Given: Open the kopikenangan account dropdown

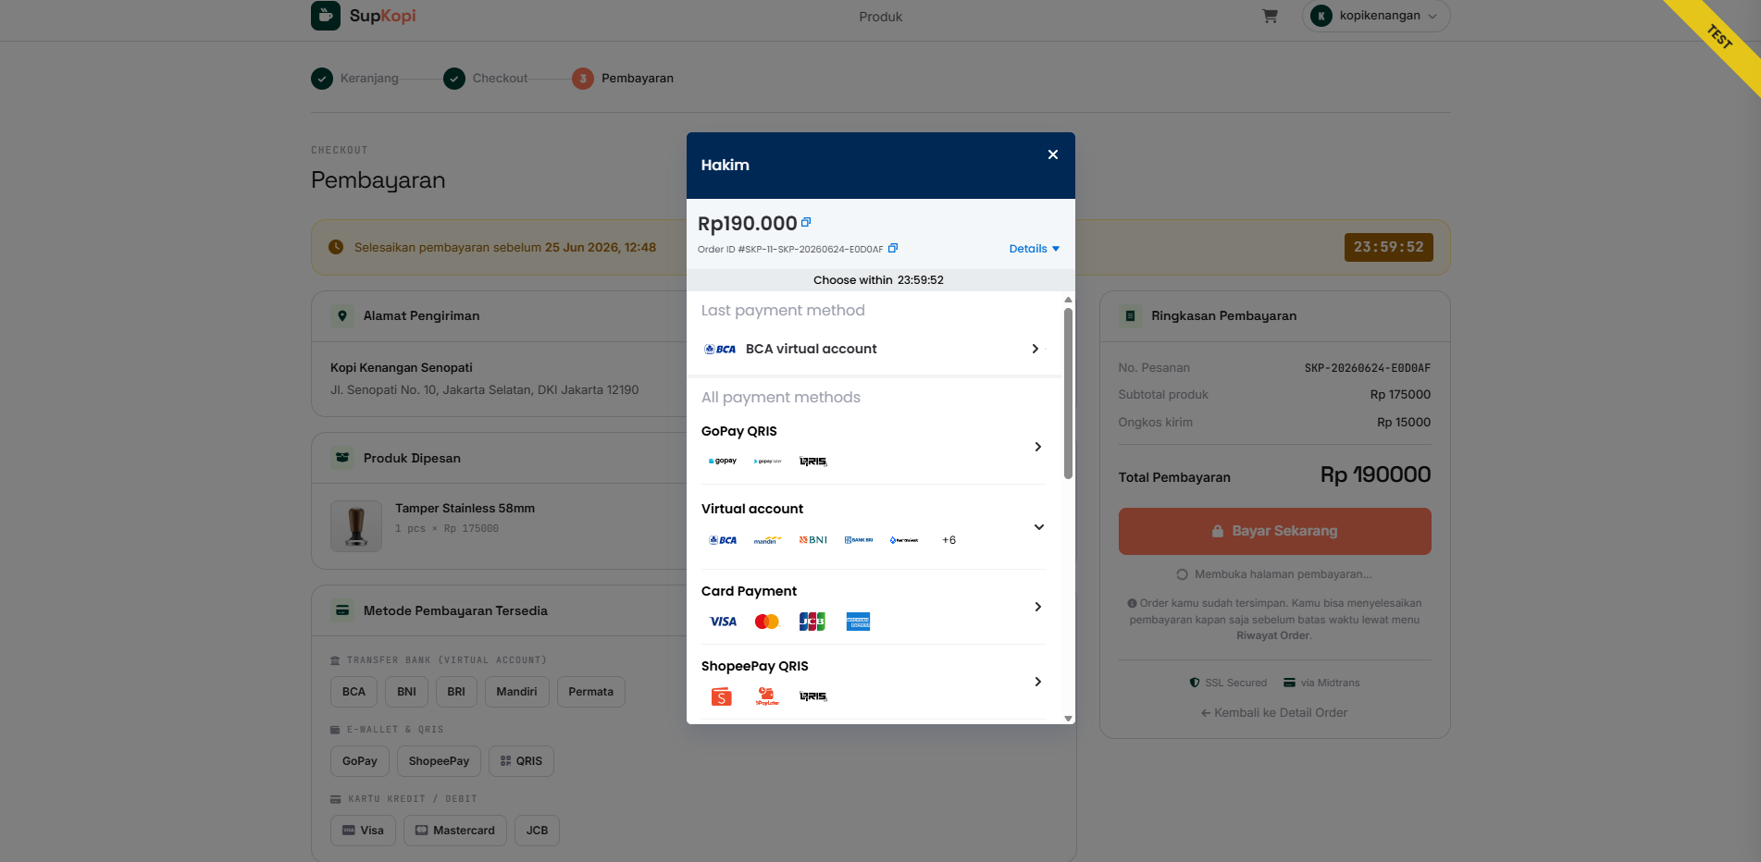Looking at the screenshot, I should click(x=1376, y=16).
